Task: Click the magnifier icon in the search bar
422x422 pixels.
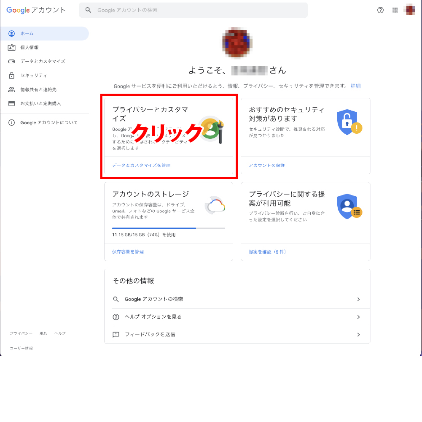Action: (88, 10)
